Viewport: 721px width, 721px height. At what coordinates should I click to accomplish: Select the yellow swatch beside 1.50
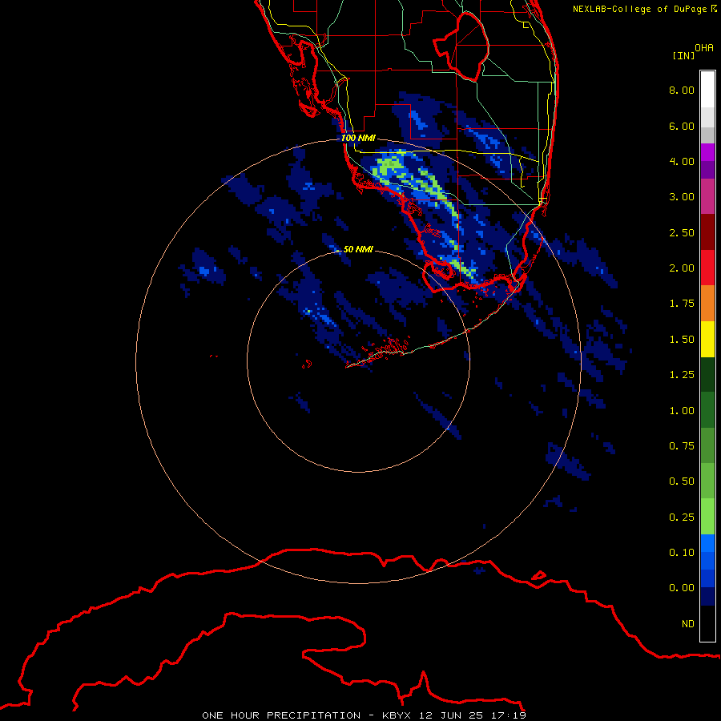707,339
